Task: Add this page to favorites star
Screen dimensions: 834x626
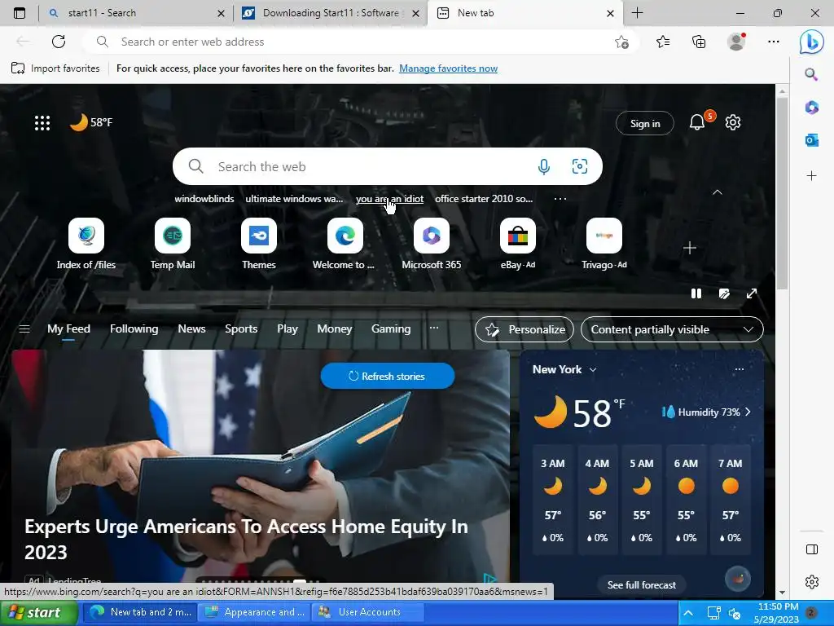Action: [x=621, y=42]
